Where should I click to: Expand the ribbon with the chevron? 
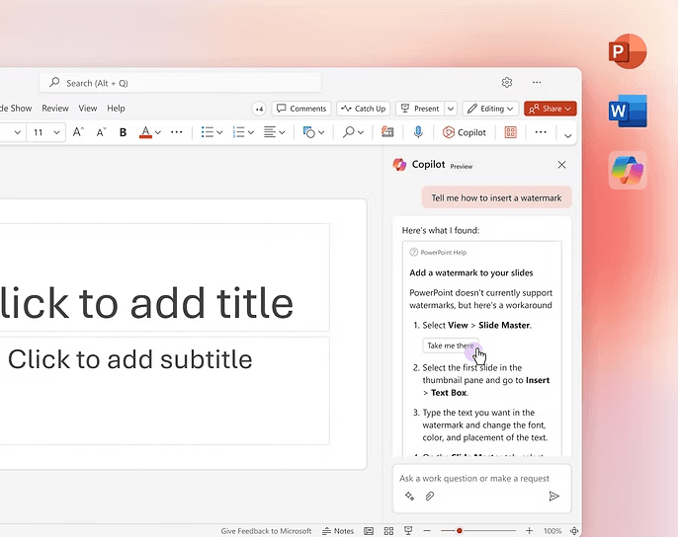pyautogui.click(x=567, y=135)
